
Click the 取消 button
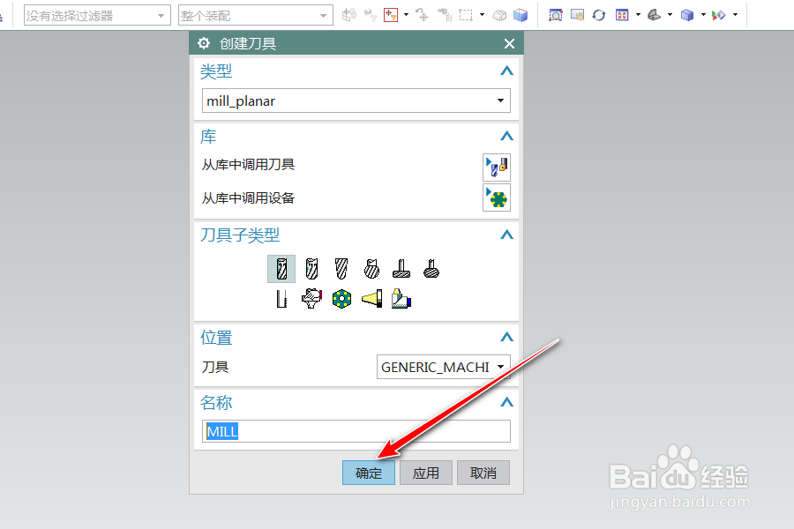point(483,473)
